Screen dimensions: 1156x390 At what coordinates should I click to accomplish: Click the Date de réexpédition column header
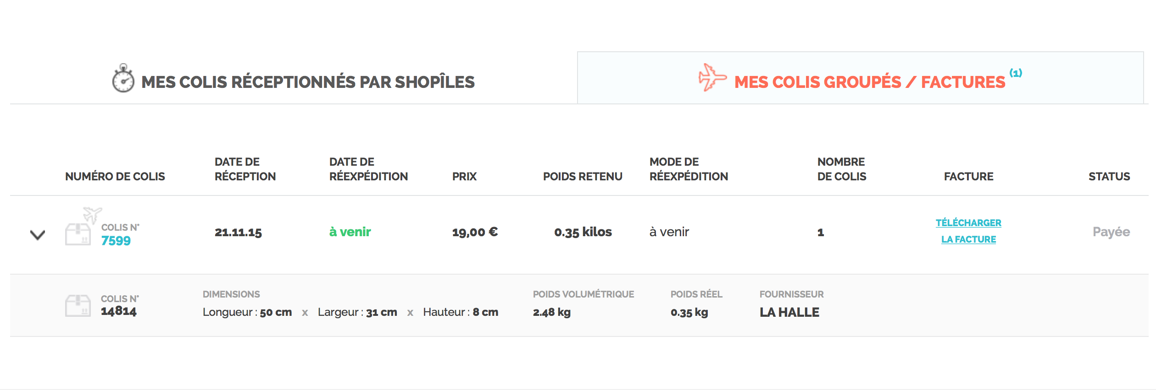point(368,169)
